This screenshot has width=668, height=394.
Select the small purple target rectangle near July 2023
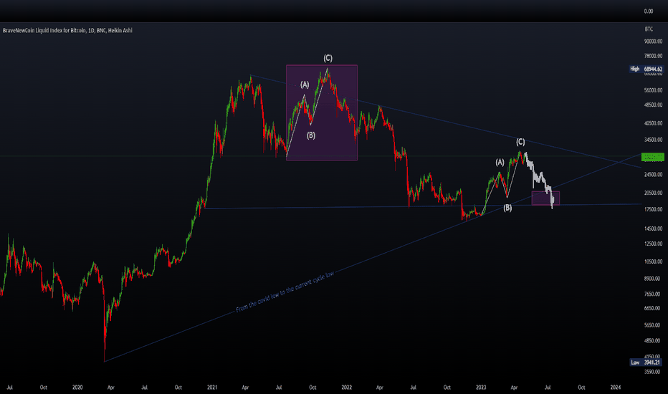(545, 198)
